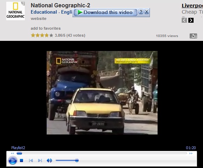Click add to favorites
Image resolution: width=203 pixels, height=168 pixels.
click(x=45, y=28)
